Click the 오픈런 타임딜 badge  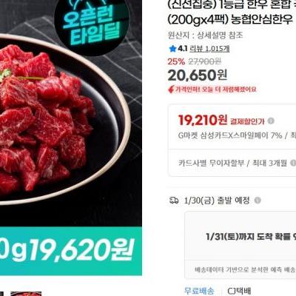point(92,24)
